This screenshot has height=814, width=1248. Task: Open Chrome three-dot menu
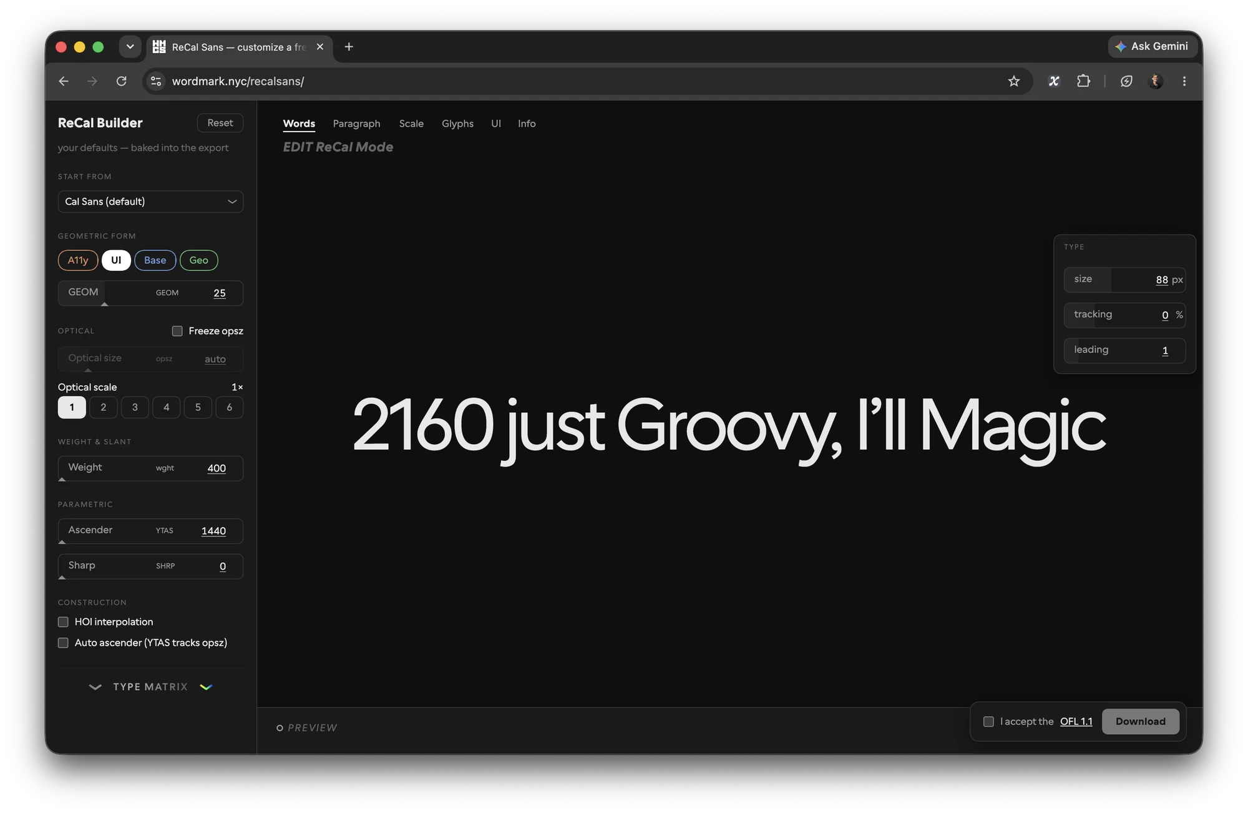click(1184, 81)
